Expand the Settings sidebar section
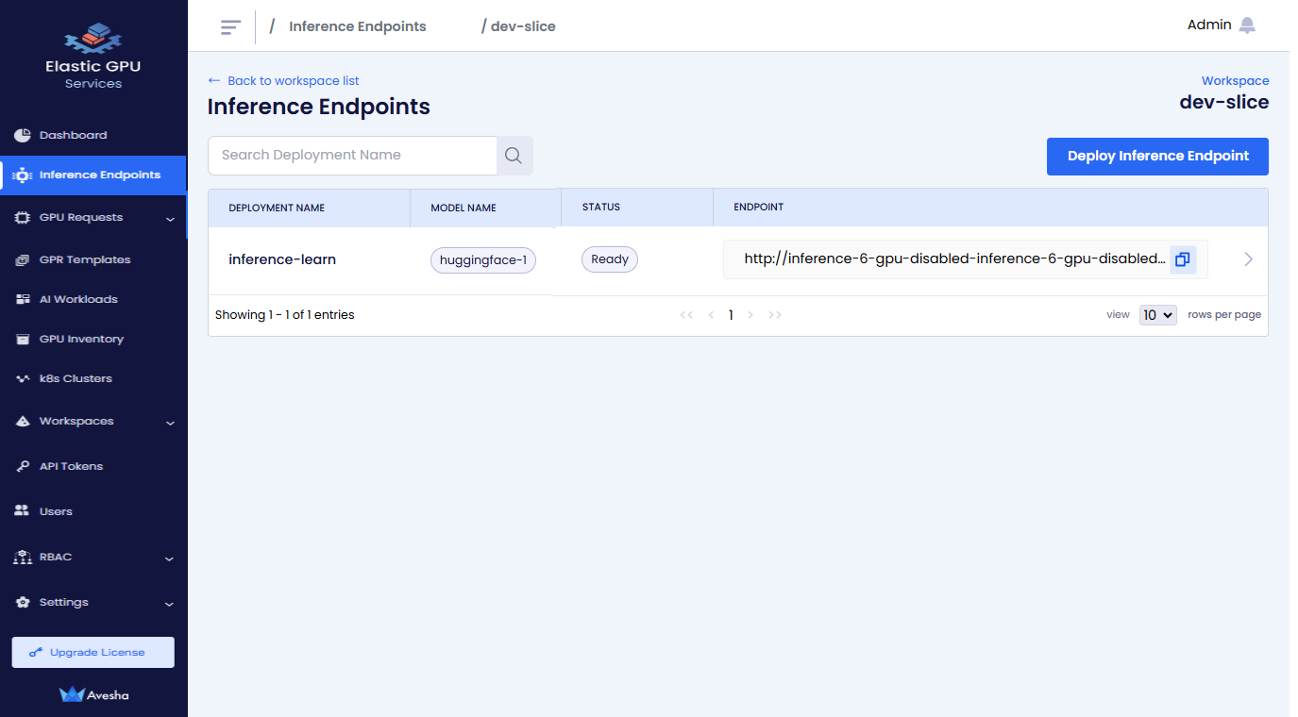1298x717 pixels. pos(169,603)
